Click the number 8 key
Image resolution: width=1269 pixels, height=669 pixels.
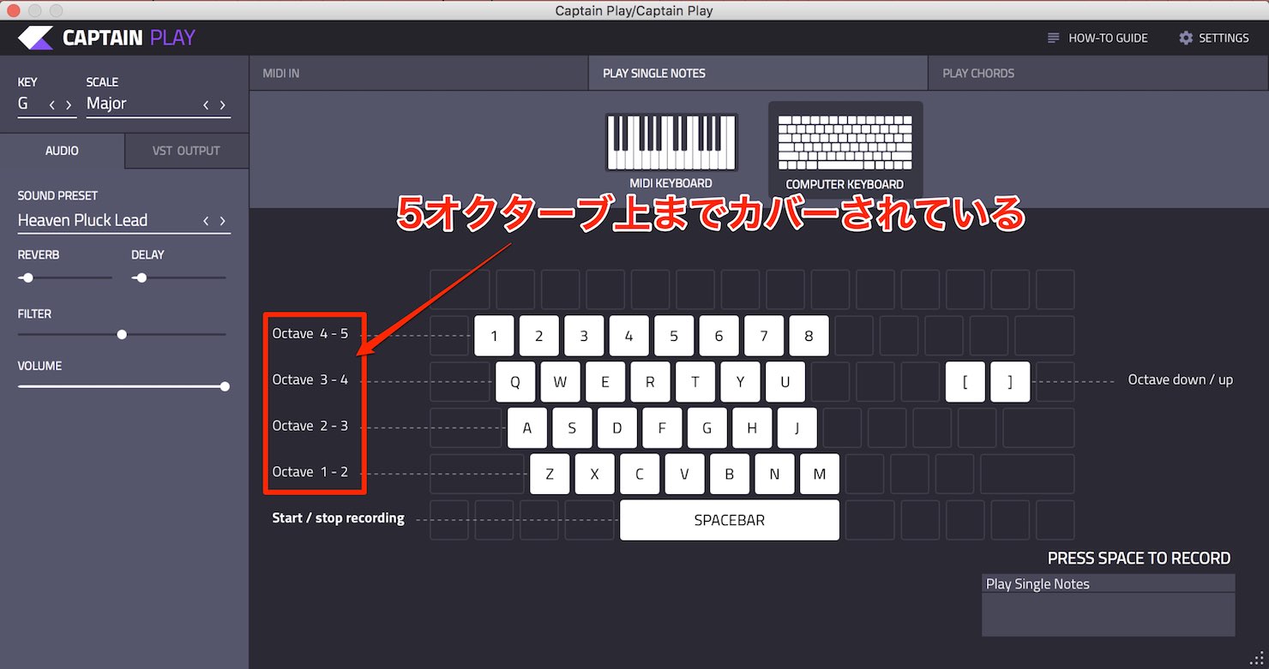pyautogui.click(x=809, y=336)
